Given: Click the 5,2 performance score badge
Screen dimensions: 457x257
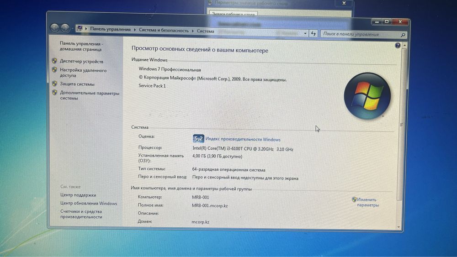Looking at the screenshot, I should [x=198, y=138].
